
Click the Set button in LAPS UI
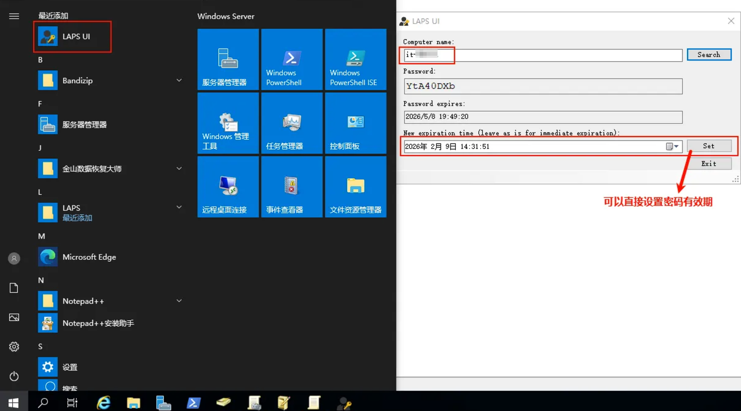coord(709,146)
